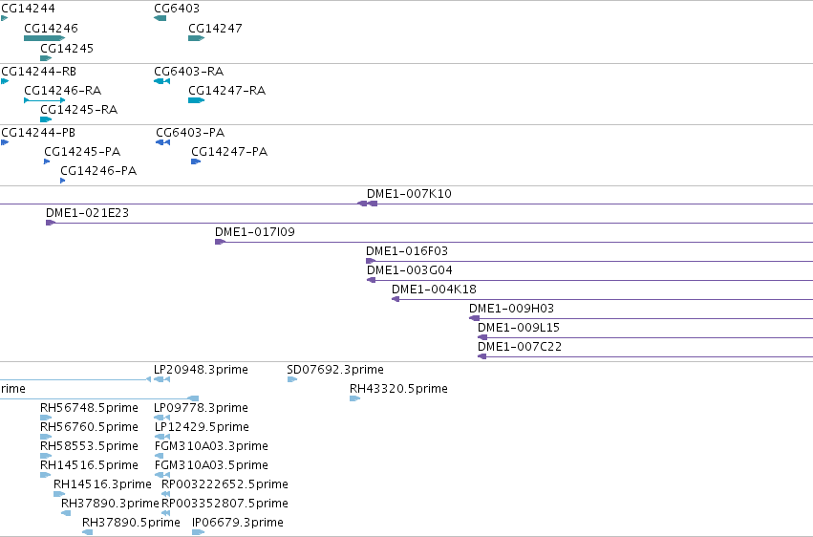Click the RH14516.3prime EST label
This screenshot has height=537, width=813.
click(102, 484)
